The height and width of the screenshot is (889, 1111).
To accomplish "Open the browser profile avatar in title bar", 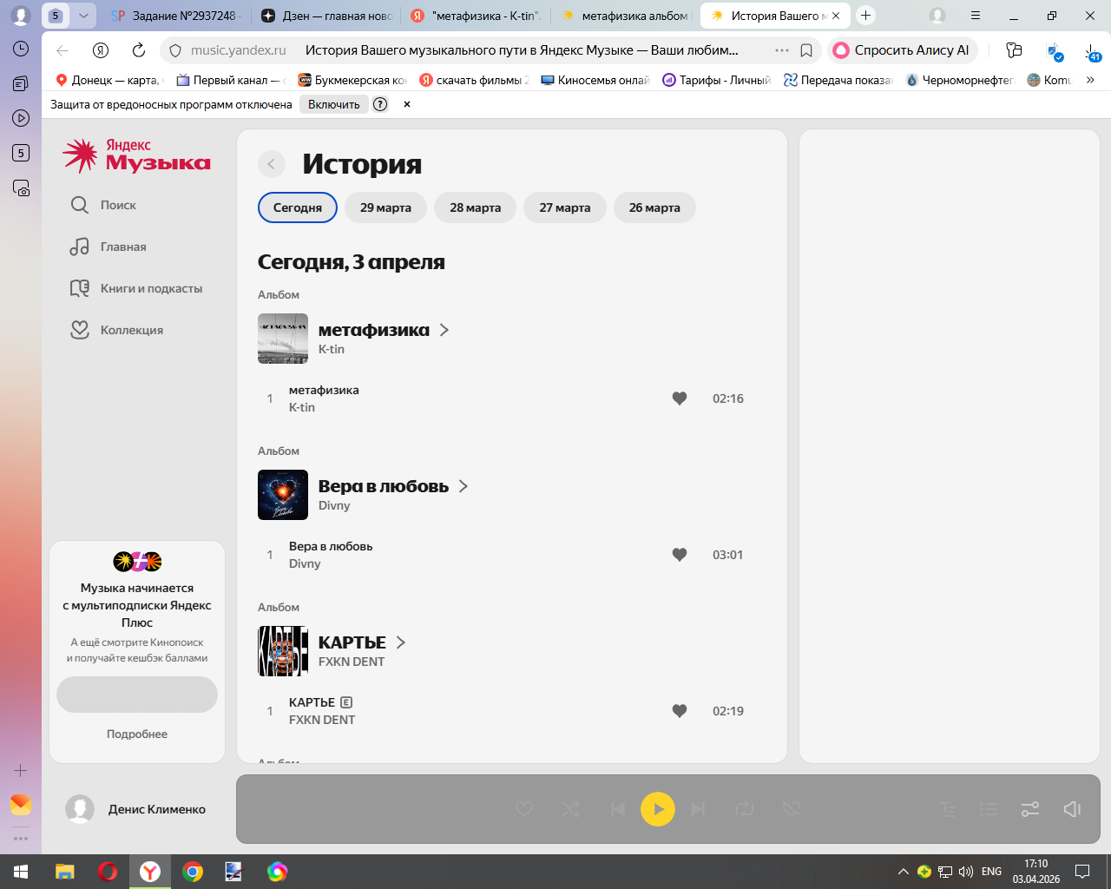I will click(937, 16).
